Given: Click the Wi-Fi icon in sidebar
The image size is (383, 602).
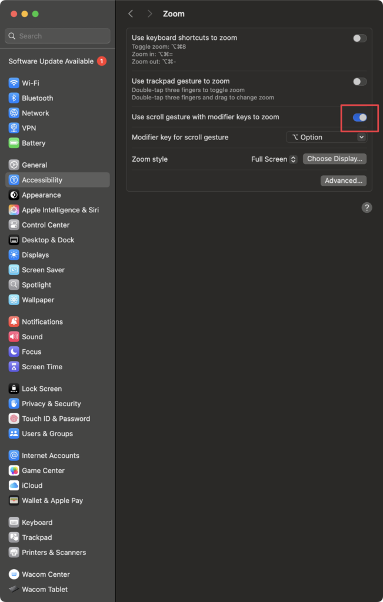Looking at the screenshot, I should coord(14,83).
